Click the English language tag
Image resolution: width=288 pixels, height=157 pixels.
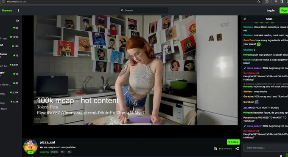click(54, 152)
